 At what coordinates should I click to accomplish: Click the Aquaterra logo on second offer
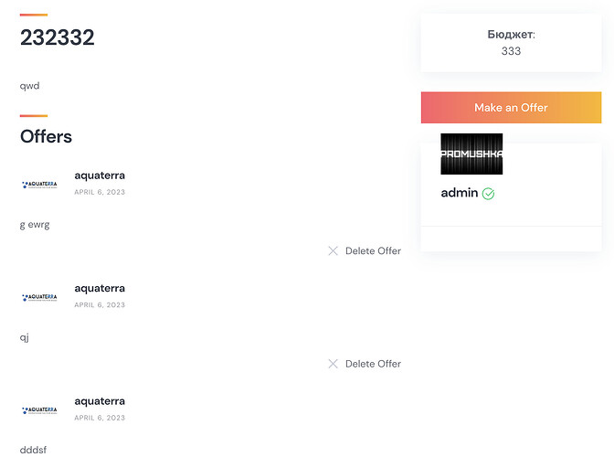point(39,297)
